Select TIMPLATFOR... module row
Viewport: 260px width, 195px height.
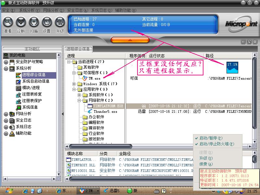pos(130,160)
